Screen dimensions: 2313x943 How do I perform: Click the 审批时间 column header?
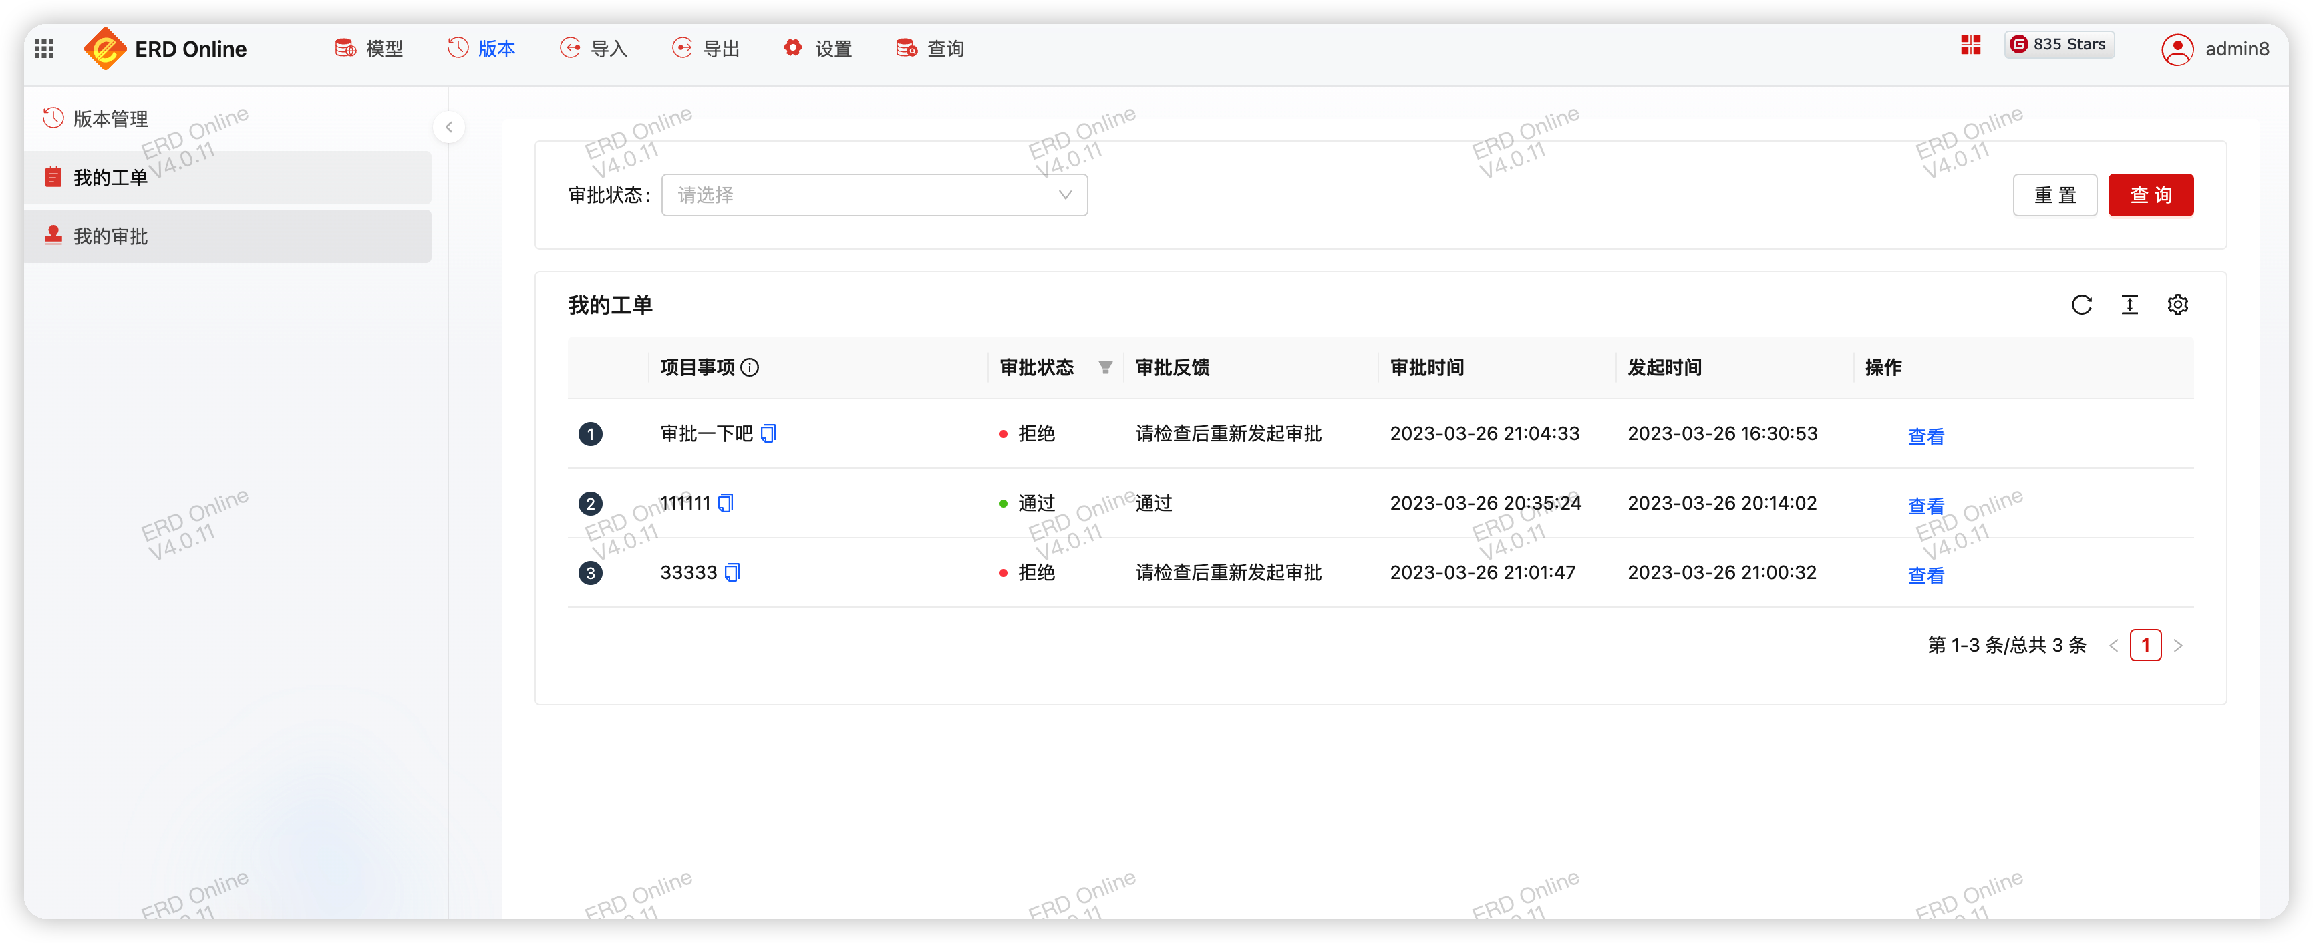pos(1427,368)
